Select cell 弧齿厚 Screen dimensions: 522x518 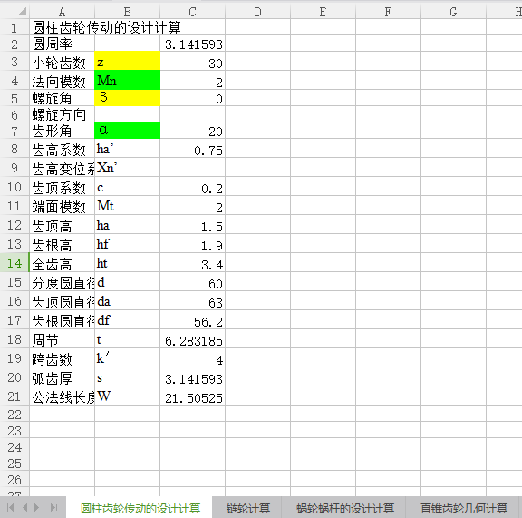point(62,377)
